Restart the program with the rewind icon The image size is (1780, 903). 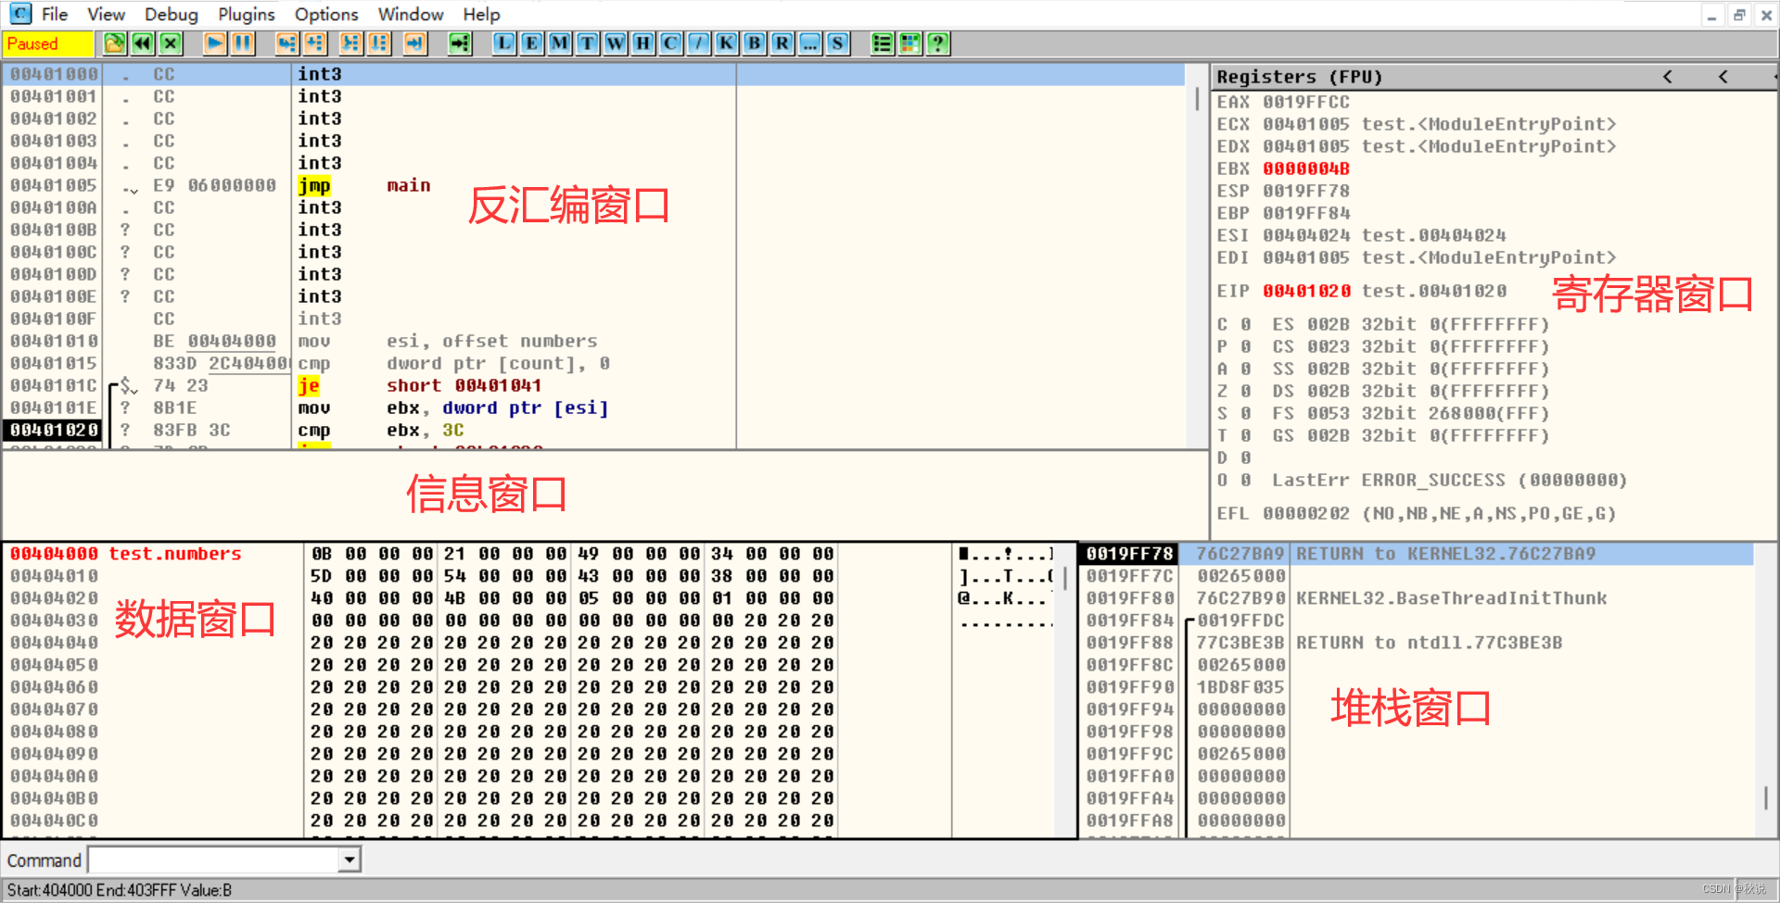142,44
